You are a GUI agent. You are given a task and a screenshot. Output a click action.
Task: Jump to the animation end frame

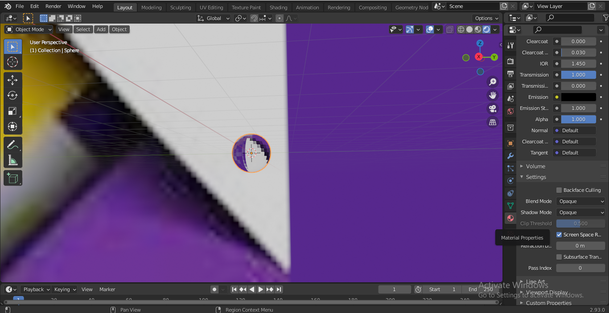(279, 289)
